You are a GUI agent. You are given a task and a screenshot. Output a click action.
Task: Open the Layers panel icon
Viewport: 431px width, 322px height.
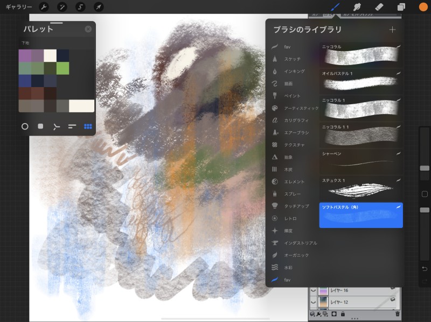tap(401, 7)
